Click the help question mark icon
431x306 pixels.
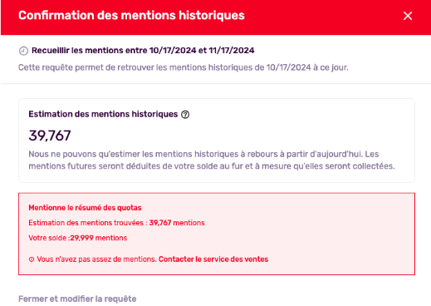coord(185,115)
